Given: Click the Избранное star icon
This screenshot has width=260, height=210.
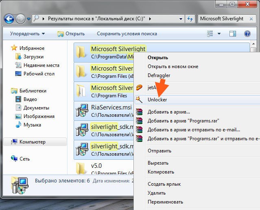Looking at the screenshot, I should point(14,48).
